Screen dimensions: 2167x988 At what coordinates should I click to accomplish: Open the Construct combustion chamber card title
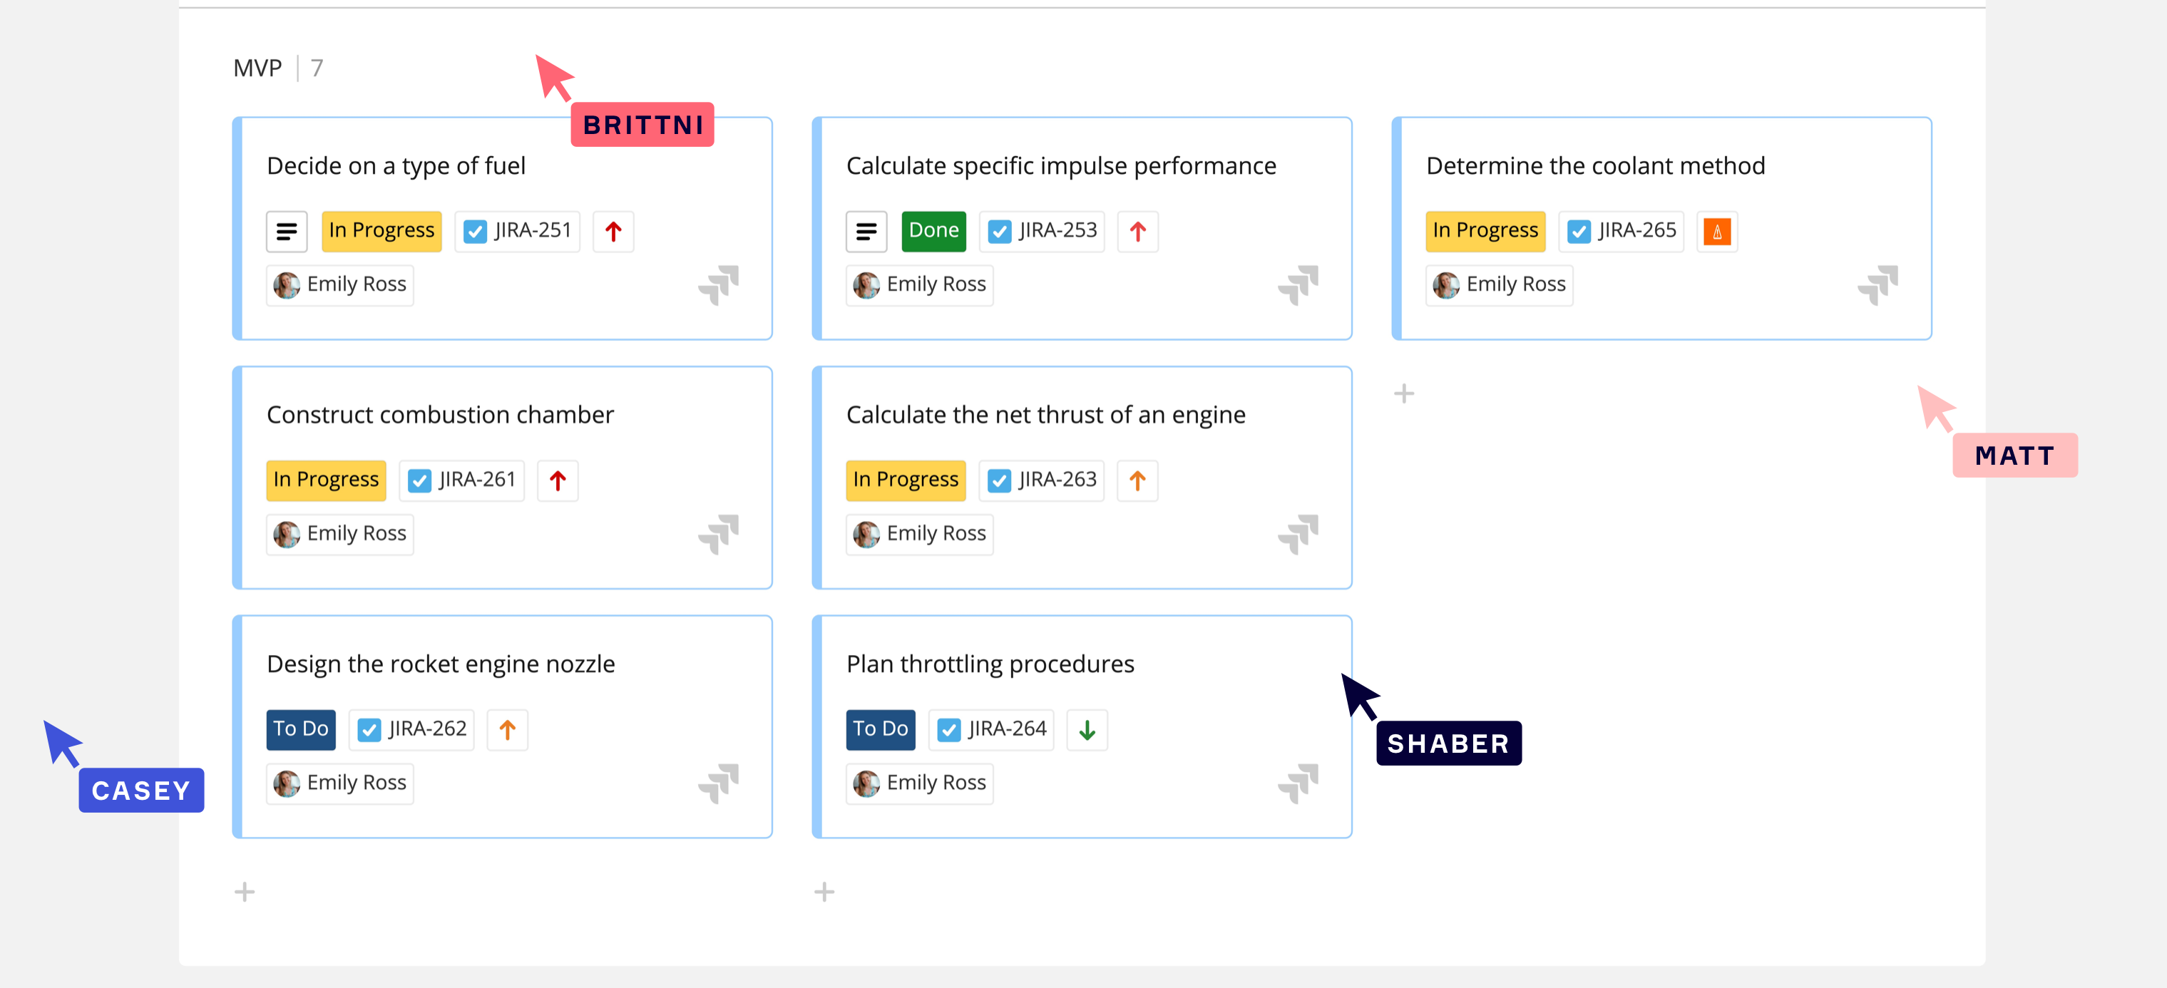point(440,415)
